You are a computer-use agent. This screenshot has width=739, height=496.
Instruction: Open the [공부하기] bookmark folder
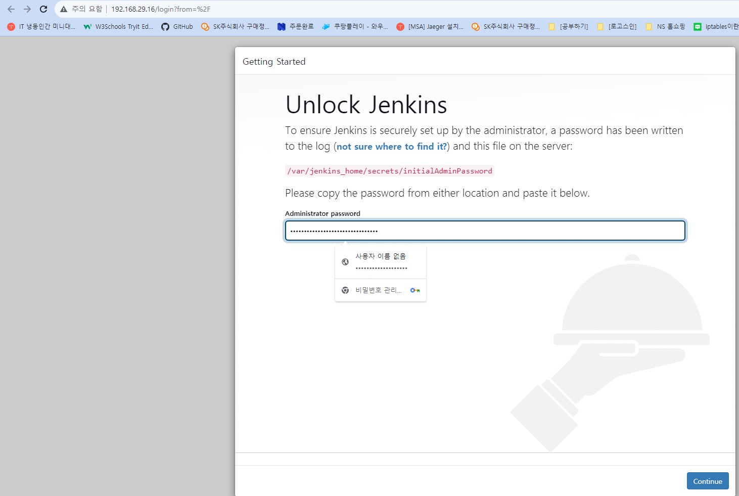568,27
